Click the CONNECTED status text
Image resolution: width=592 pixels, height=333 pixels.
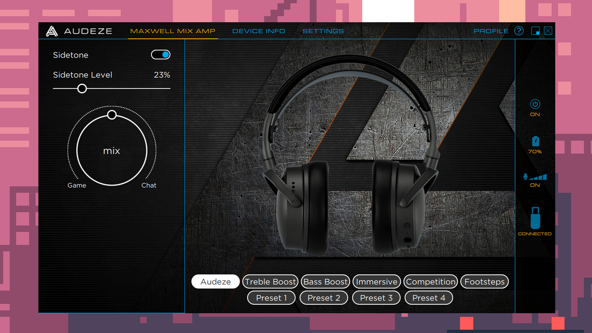tap(535, 234)
